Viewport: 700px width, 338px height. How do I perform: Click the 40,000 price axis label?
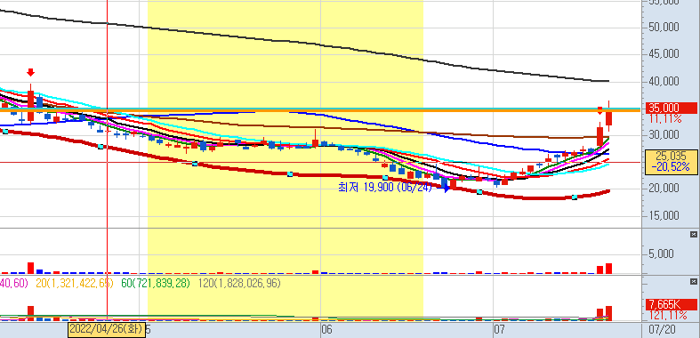664,81
